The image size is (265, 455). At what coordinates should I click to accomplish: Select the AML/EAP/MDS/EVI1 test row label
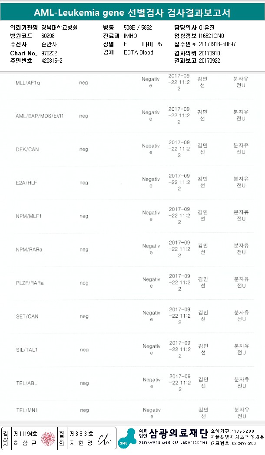[40, 116]
